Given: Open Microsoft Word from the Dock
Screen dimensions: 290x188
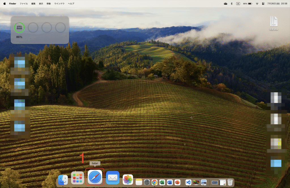Looking at the screenshot, I should [170, 182].
